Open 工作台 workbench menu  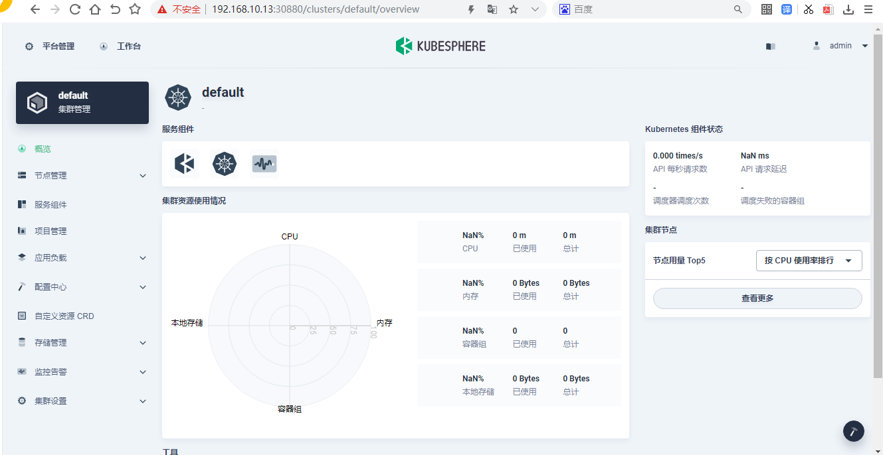pos(120,46)
